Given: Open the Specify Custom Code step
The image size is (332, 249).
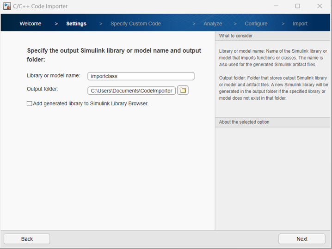Looking at the screenshot, I should [x=136, y=24].
